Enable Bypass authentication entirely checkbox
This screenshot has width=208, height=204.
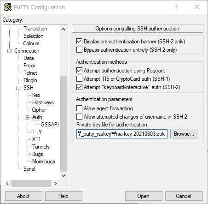[79, 50]
